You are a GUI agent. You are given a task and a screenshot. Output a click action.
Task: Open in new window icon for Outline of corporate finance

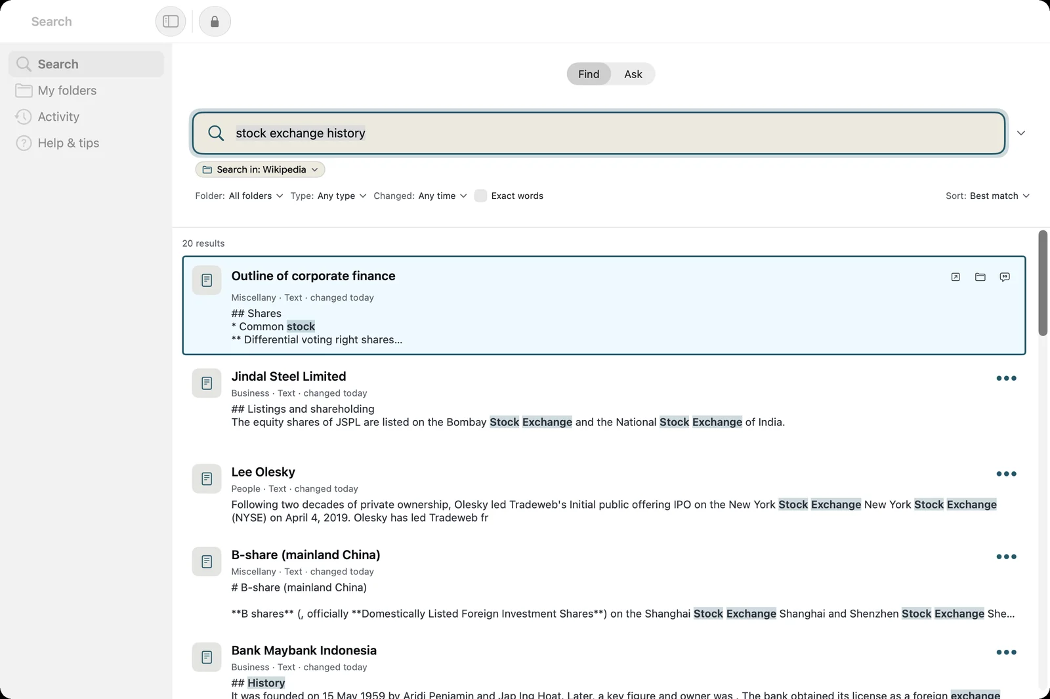pos(955,277)
